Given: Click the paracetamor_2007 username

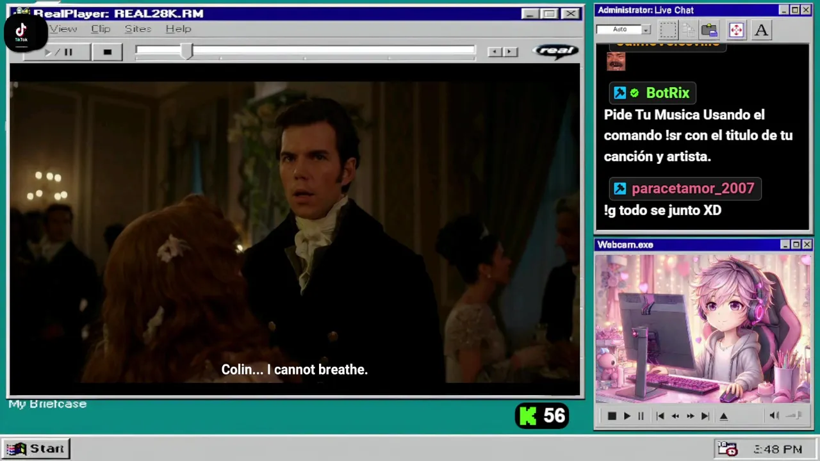Looking at the screenshot, I should 693,188.
